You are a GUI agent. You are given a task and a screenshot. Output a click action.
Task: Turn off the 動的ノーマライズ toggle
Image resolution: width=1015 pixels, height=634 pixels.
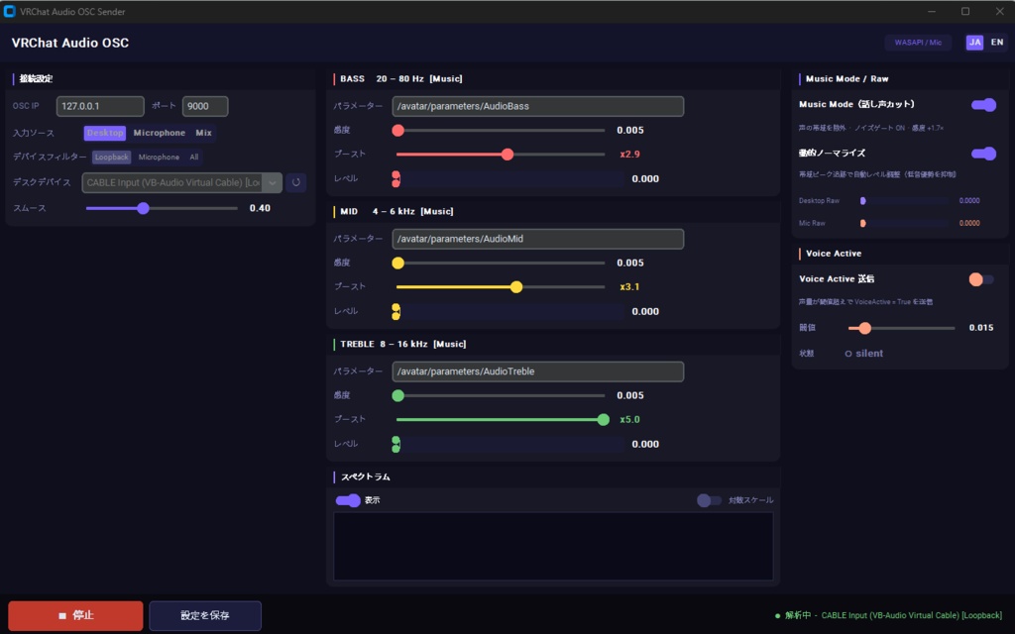(984, 154)
